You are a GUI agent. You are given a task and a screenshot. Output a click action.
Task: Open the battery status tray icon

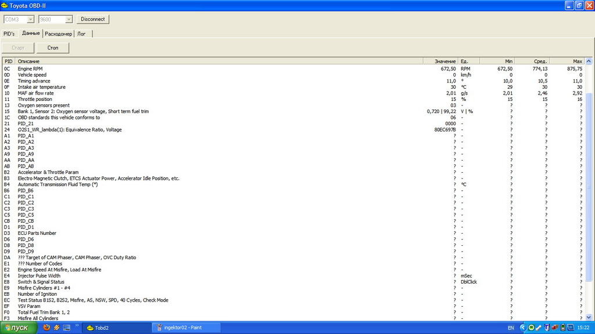point(562,328)
